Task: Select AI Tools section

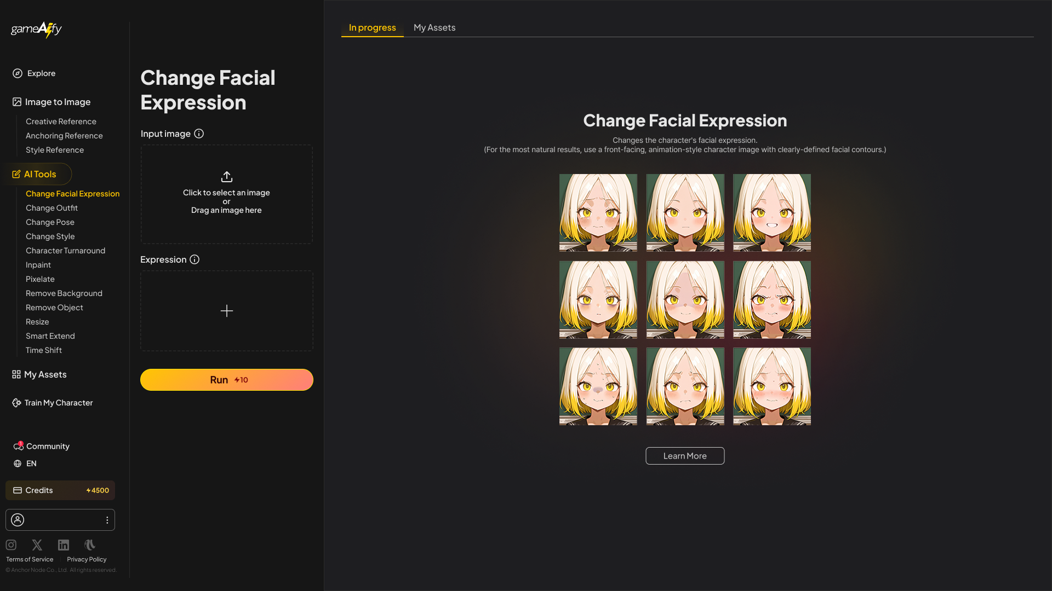Action: click(37, 174)
